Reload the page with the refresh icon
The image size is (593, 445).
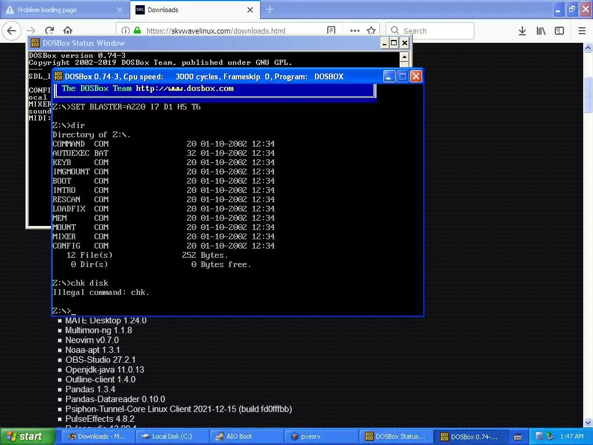(x=50, y=31)
